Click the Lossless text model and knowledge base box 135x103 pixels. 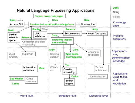(52, 24)
